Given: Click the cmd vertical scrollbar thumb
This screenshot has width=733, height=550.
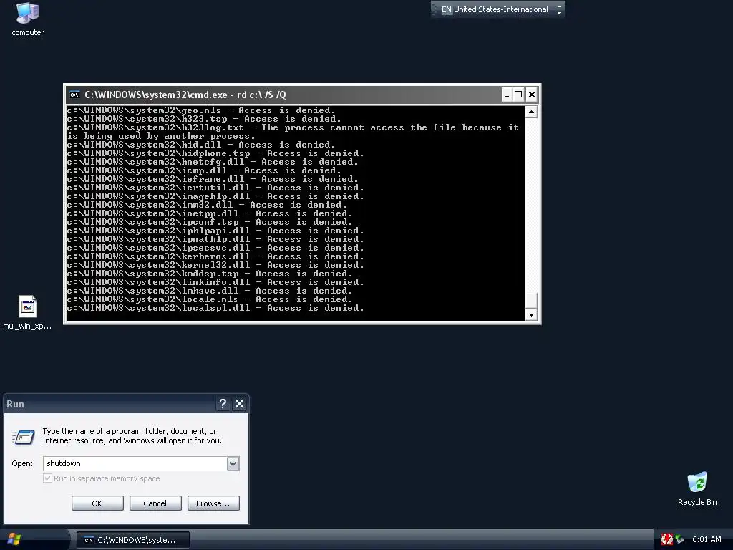Looking at the screenshot, I should (531, 300).
